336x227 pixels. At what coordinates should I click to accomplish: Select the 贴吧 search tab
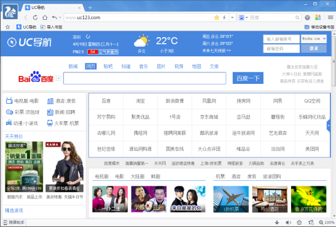[x=108, y=66]
